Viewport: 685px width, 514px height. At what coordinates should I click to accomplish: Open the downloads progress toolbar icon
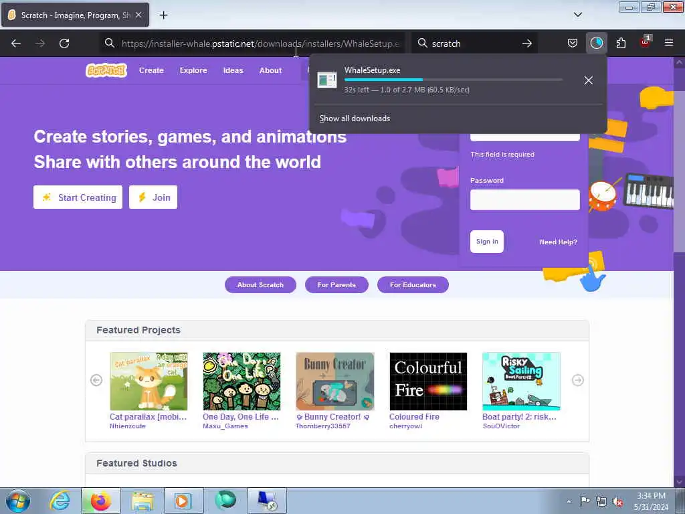click(x=596, y=44)
